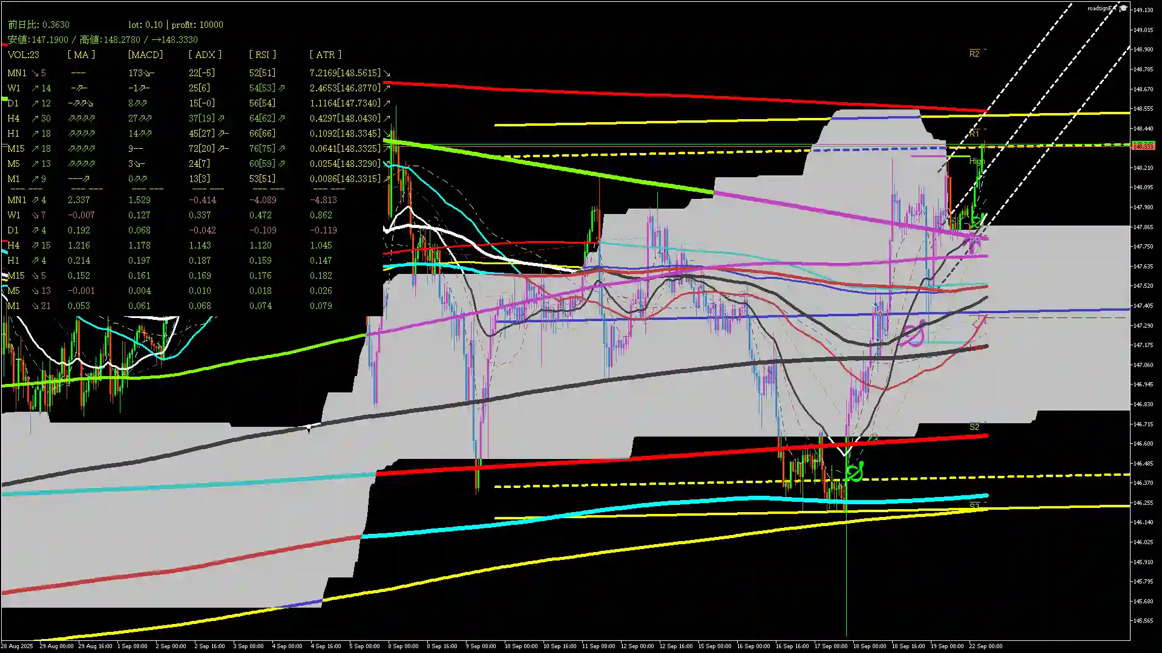Click the 149.130 price scale label
This screenshot has height=653, width=1162.
coord(1143,10)
